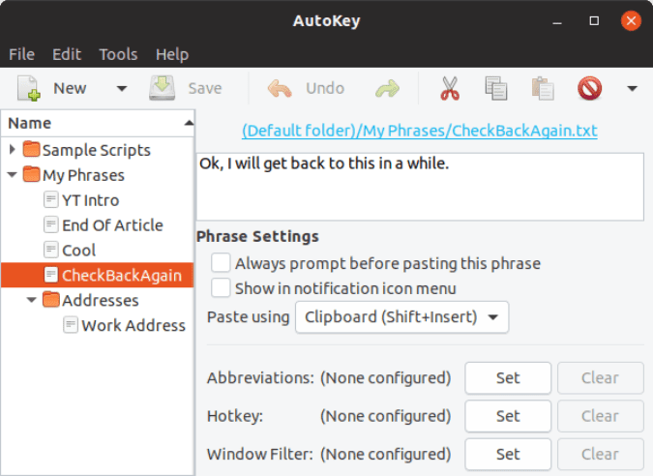Open the File menu
The height and width of the screenshot is (476, 653).
(x=21, y=54)
